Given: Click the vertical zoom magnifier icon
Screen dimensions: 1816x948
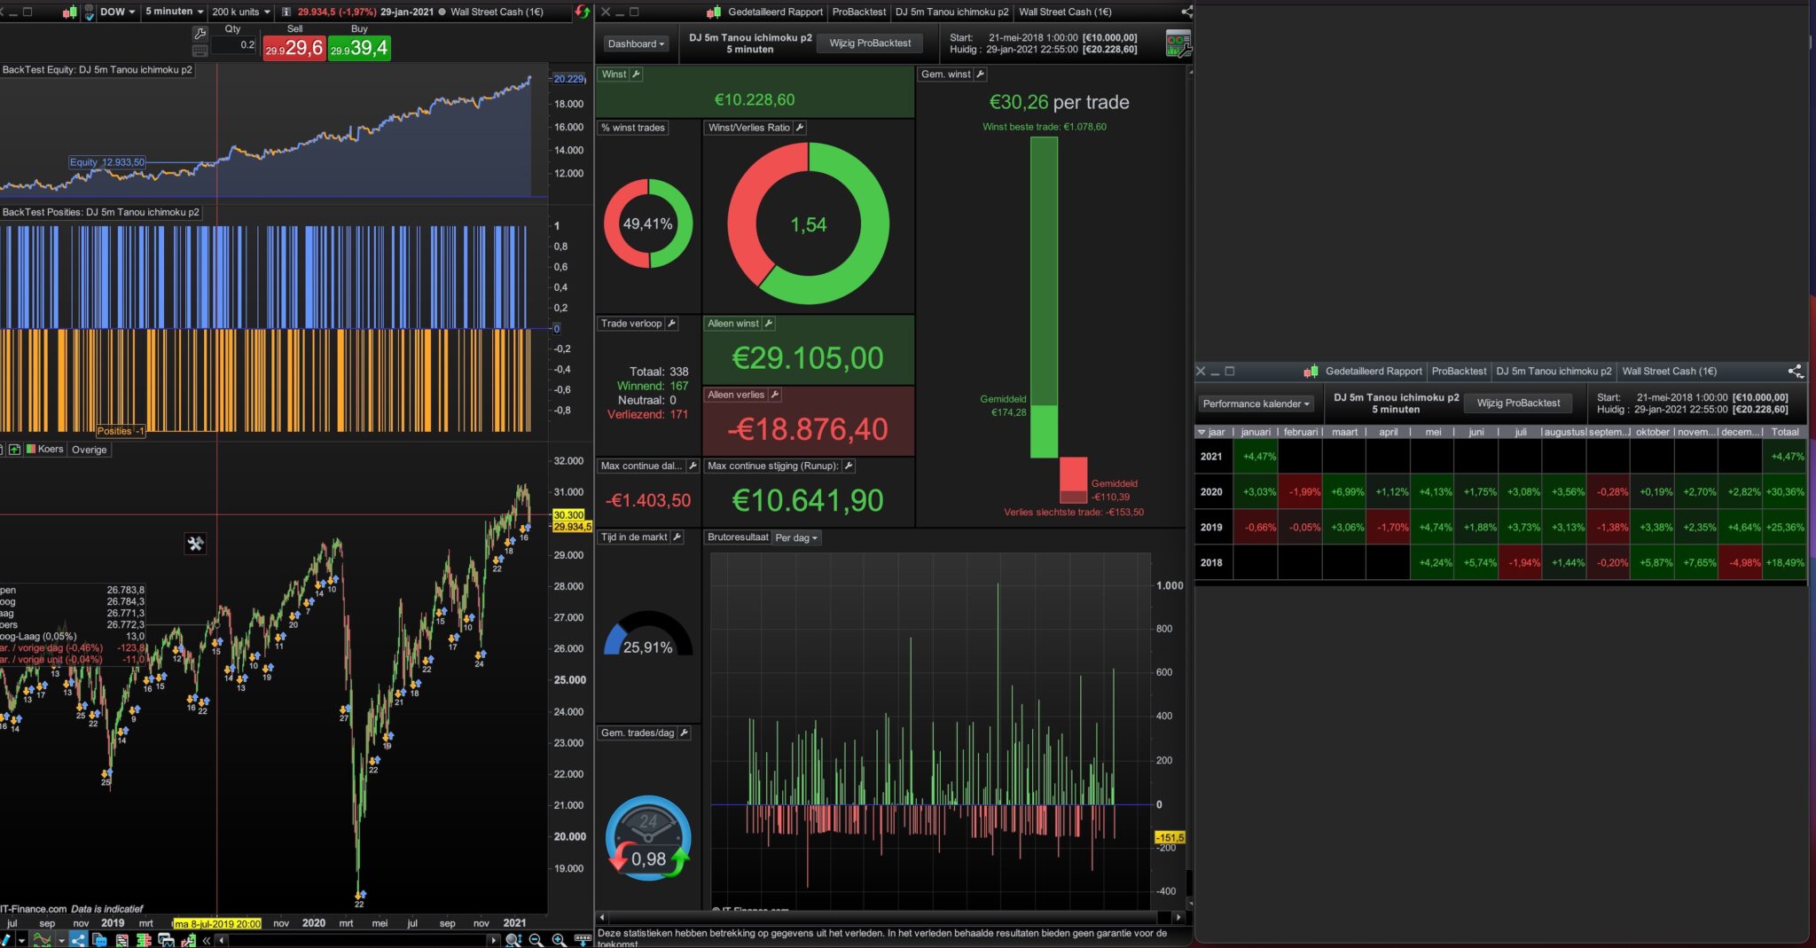Looking at the screenshot, I should (512, 940).
